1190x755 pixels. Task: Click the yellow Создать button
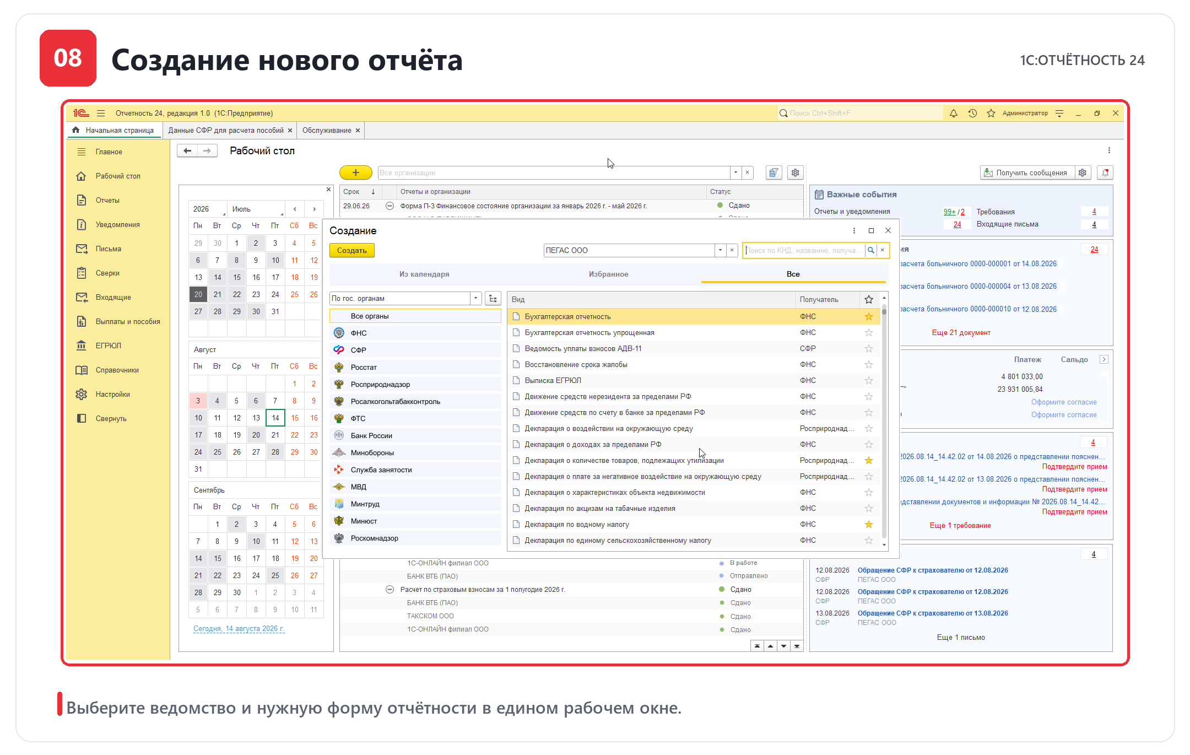click(x=351, y=251)
